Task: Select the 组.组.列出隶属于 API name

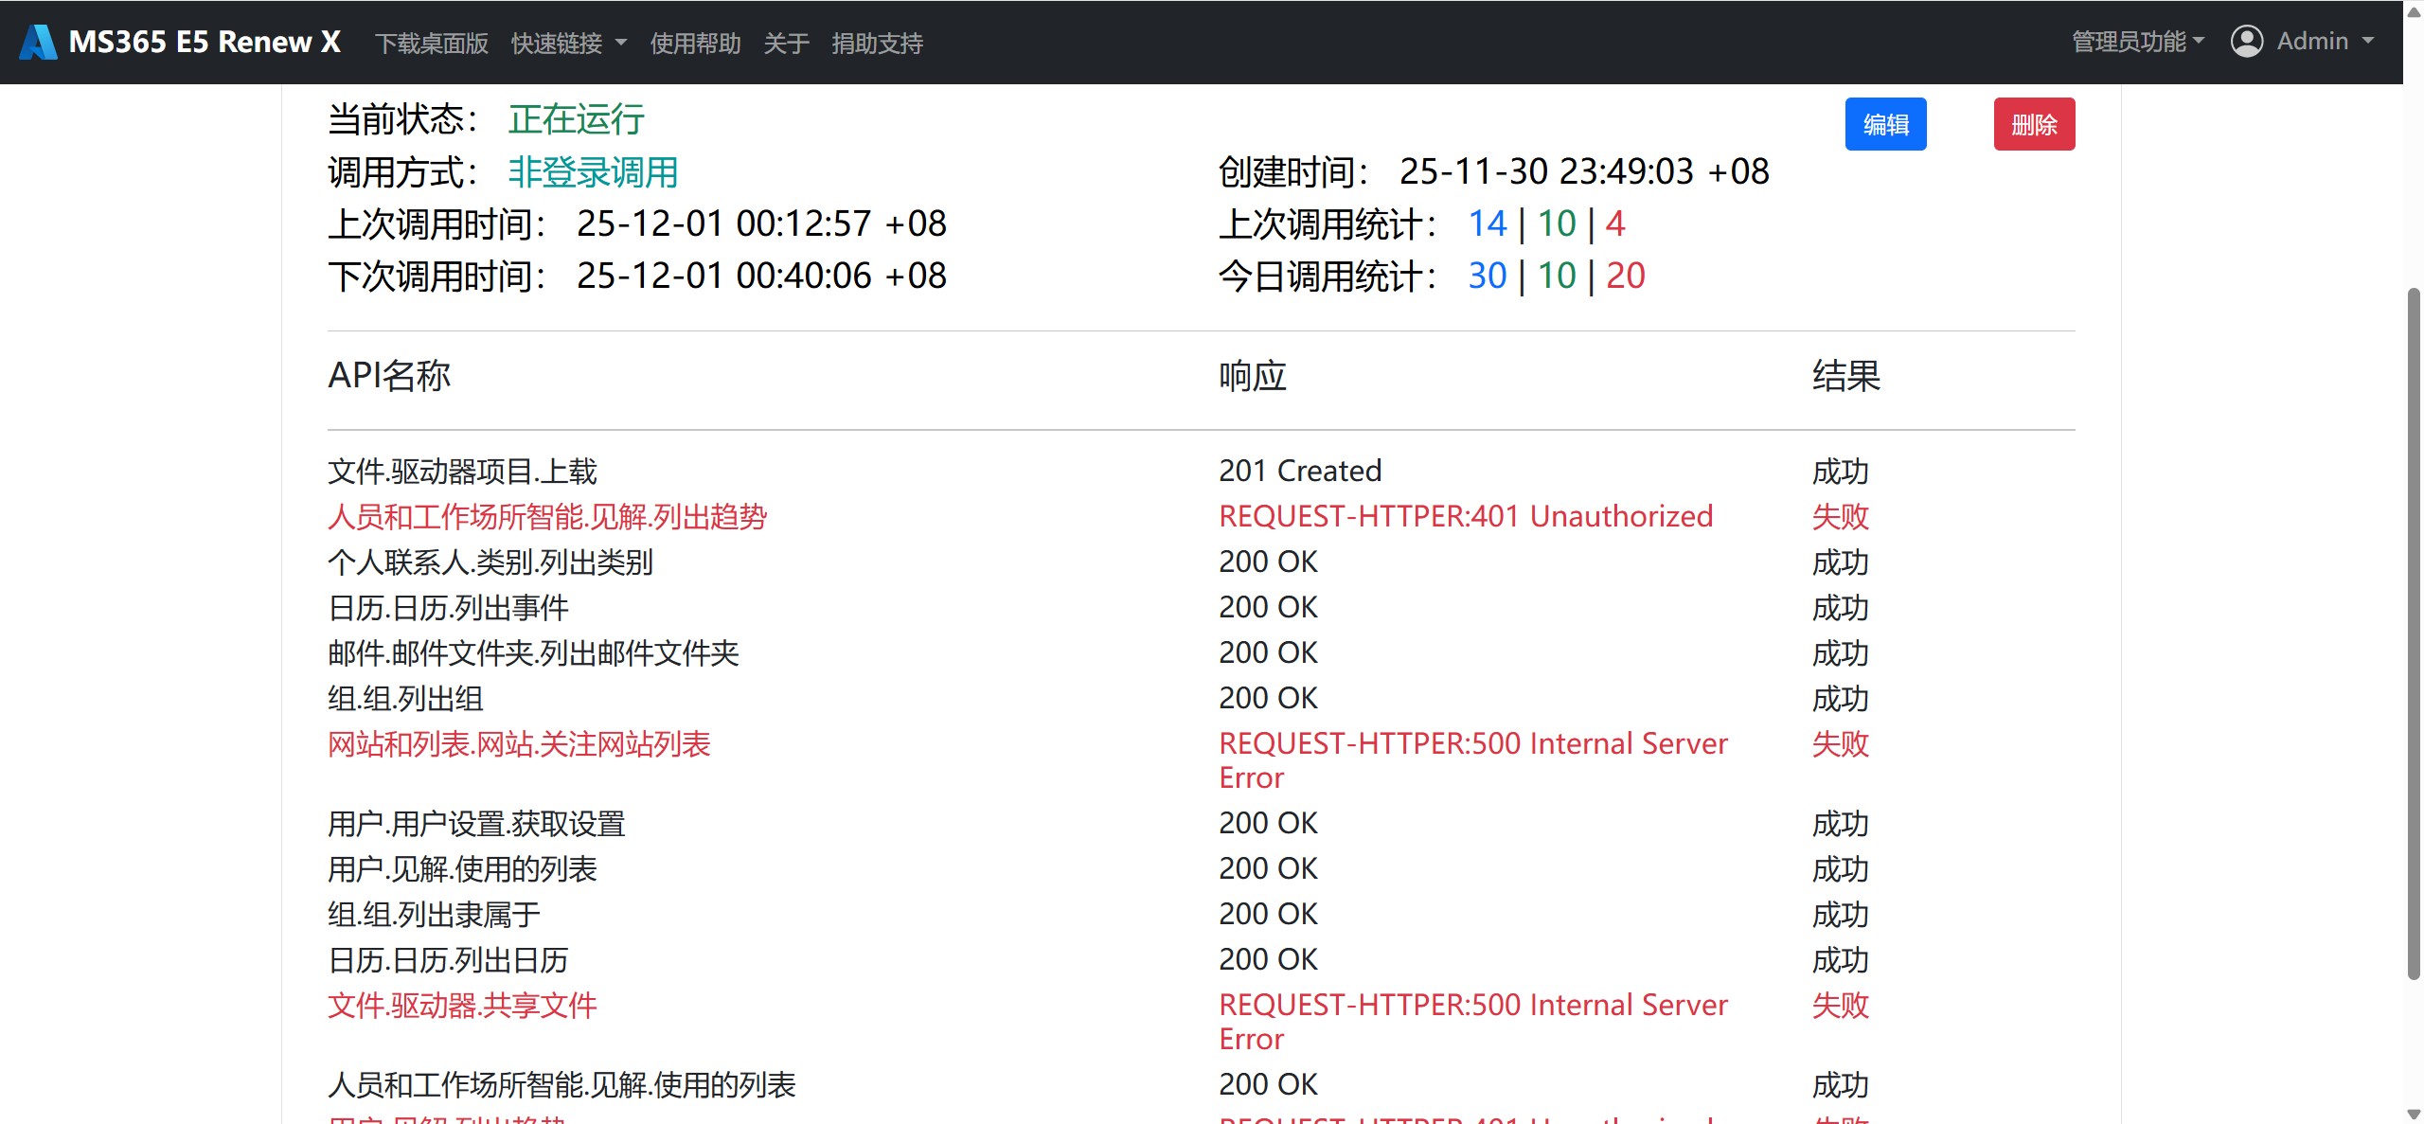Action: (x=434, y=915)
